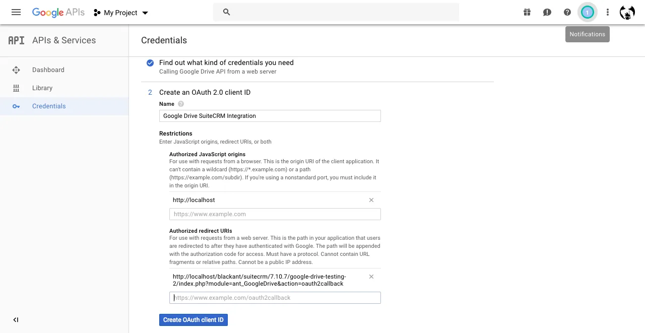Viewport: 645px width, 333px height.
Task: Open the help question mark icon
Action: click(567, 12)
